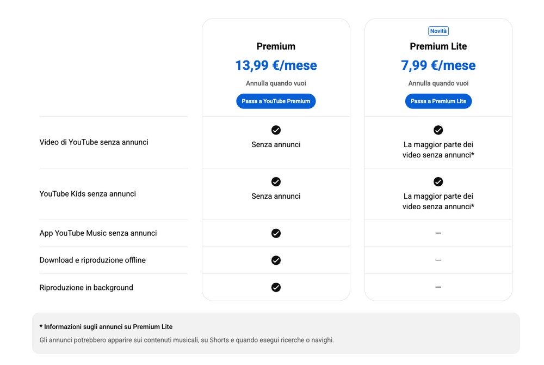Click the Informazioni sugli annunci su Premium Lite heading
The height and width of the screenshot is (365, 544).
click(106, 327)
